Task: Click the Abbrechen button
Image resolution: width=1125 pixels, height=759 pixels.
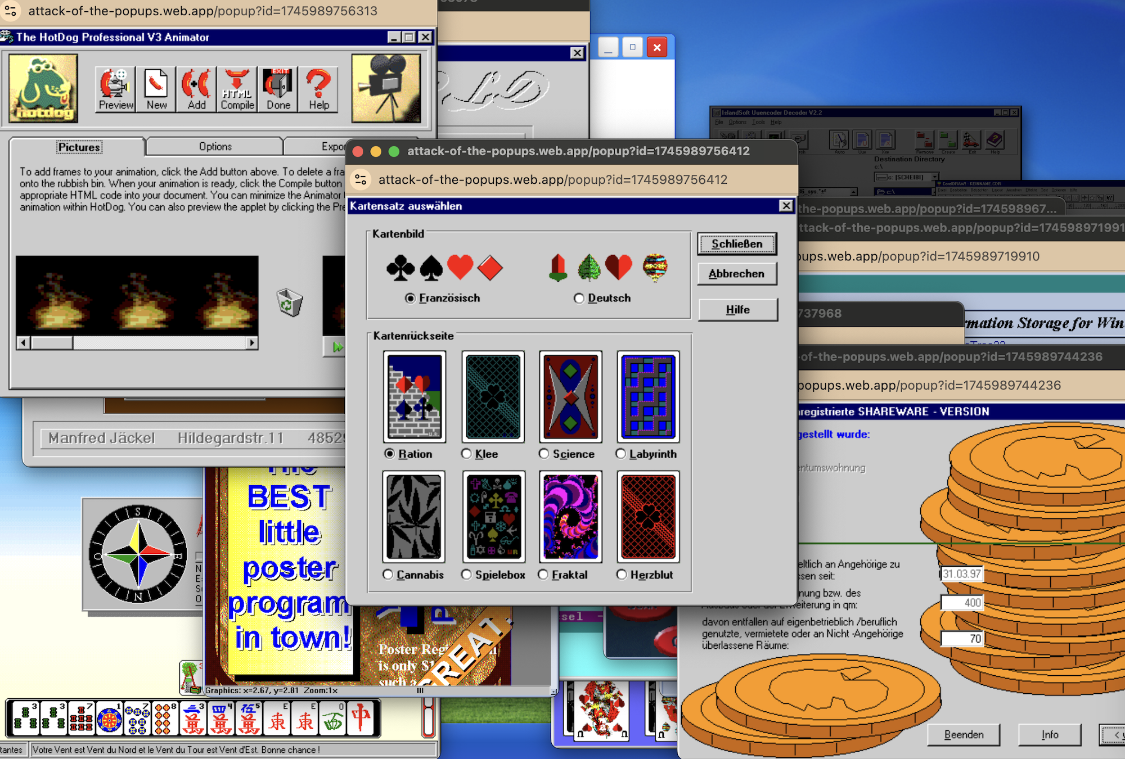Action: coord(737,274)
